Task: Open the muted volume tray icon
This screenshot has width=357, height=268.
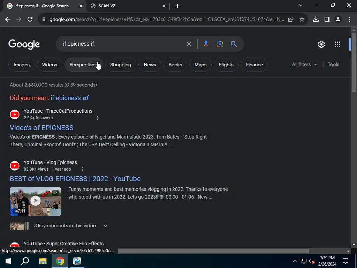Action: pos(312,261)
